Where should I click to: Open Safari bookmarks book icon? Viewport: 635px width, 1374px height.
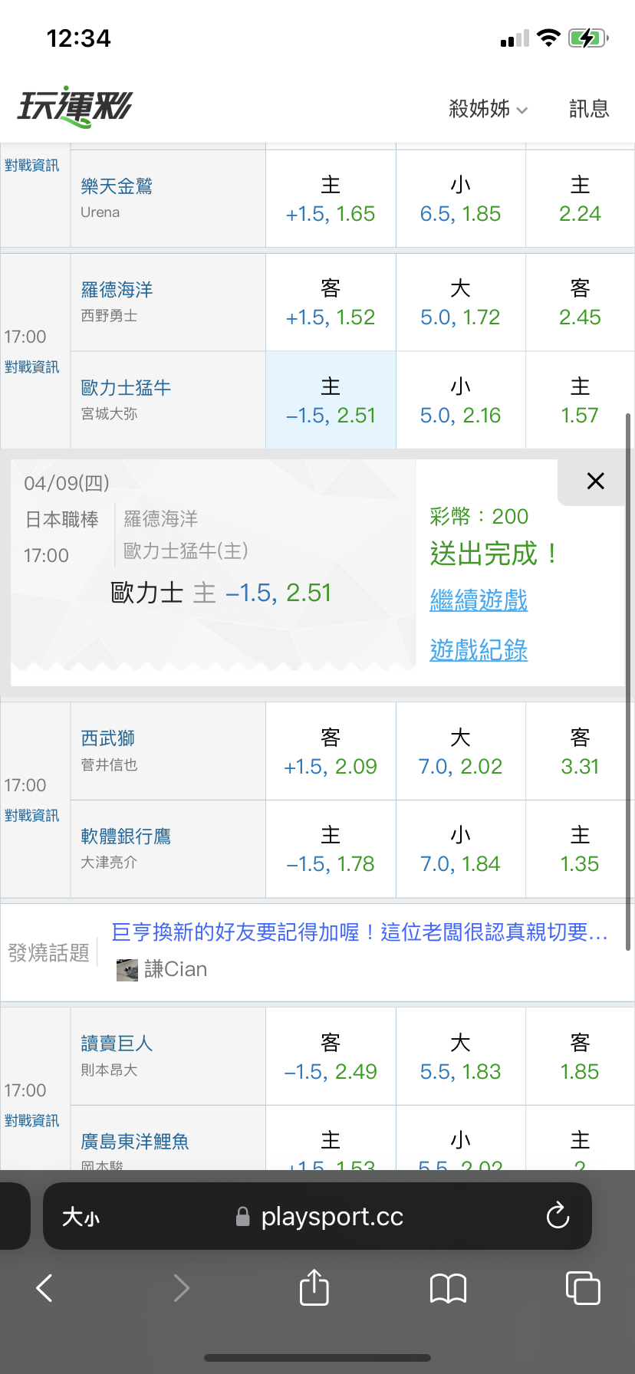point(449,1288)
